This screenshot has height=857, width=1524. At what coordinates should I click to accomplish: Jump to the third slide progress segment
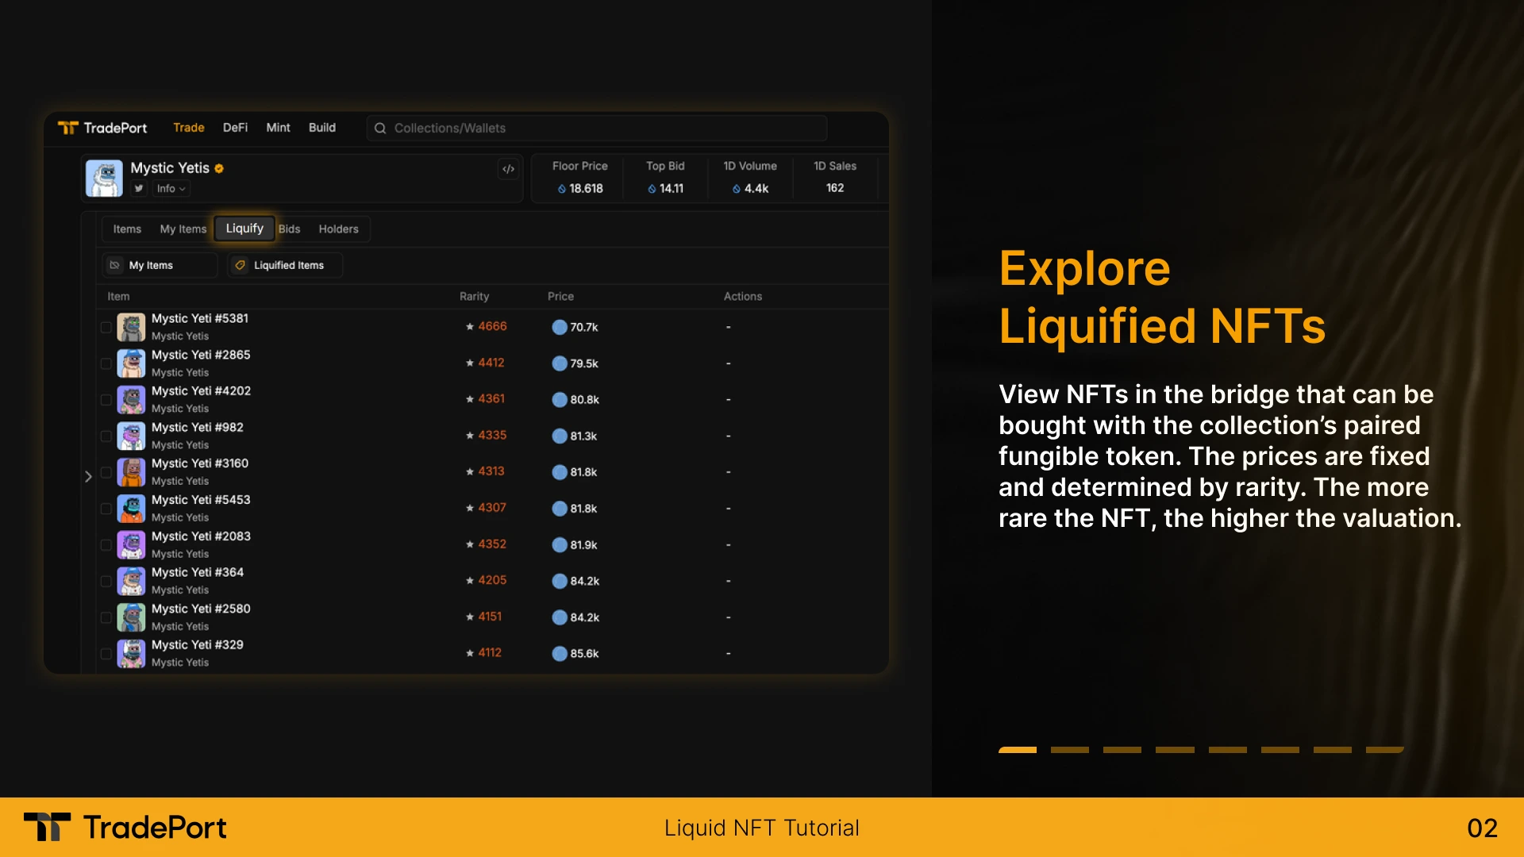pyautogui.click(x=1122, y=749)
